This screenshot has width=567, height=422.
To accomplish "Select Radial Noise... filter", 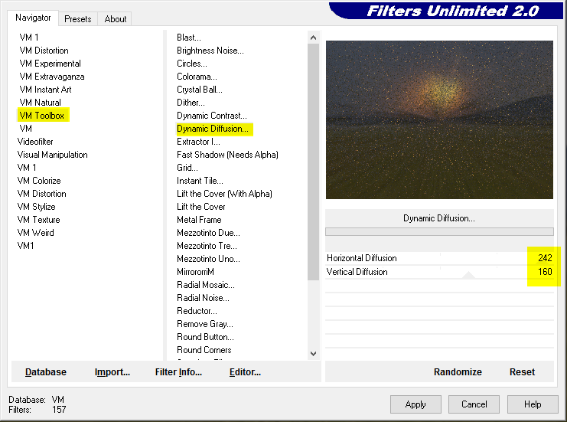I will [x=203, y=298].
